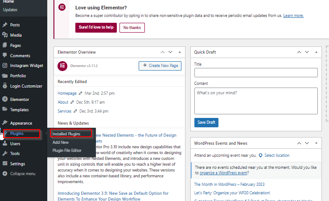Click the Appearance paintbrush icon

[x=5, y=122]
